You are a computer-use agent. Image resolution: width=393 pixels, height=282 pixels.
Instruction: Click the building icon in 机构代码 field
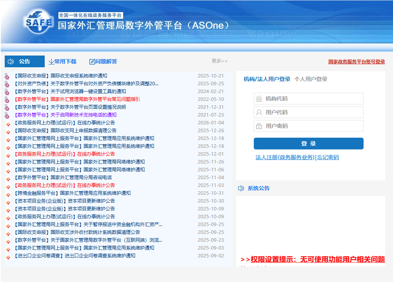point(259,99)
